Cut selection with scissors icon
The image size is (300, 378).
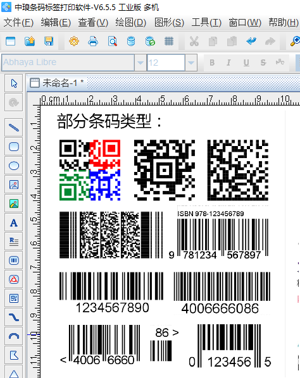[x=194, y=41]
